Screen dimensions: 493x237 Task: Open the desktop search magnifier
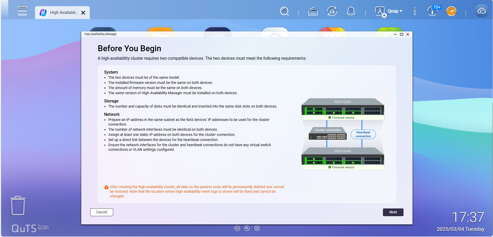tap(284, 11)
